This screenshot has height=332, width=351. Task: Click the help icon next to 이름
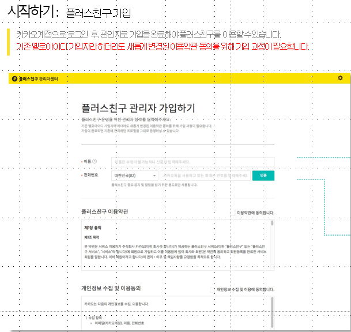click(x=95, y=161)
